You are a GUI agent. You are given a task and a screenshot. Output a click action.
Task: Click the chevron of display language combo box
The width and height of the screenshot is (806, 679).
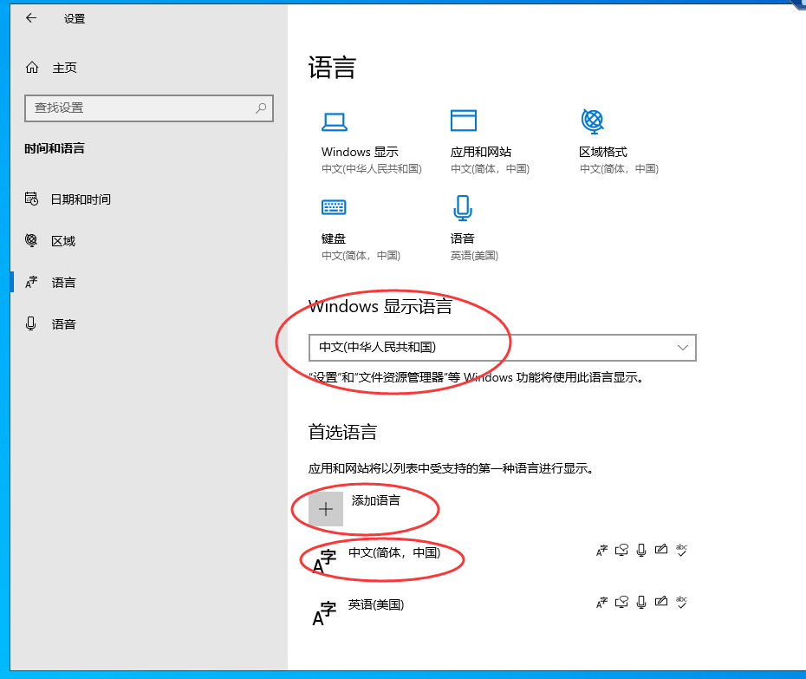pyautogui.click(x=683, y=348)
